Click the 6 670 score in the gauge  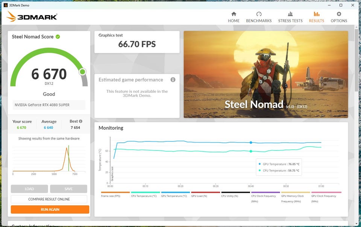click(49, 74)
